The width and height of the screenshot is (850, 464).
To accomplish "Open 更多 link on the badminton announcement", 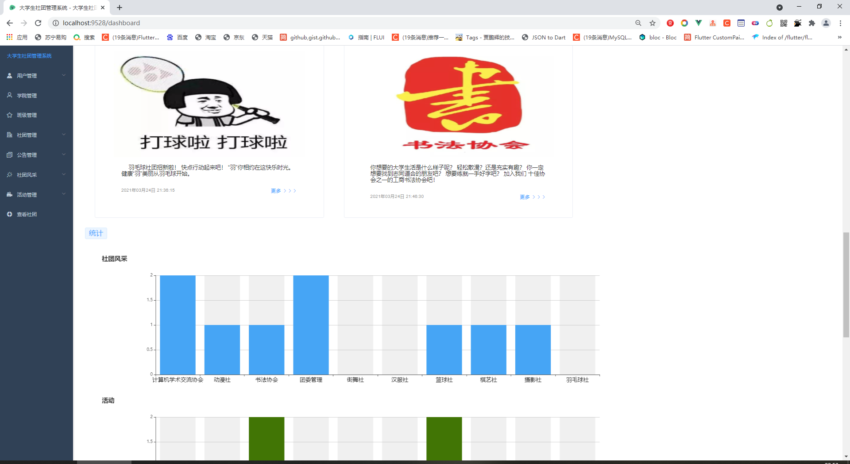I will click(276, 190).
